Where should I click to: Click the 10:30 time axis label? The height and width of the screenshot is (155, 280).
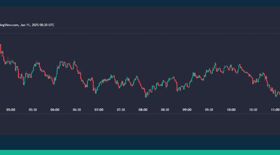pyautogui.click(x=253, y=110)
